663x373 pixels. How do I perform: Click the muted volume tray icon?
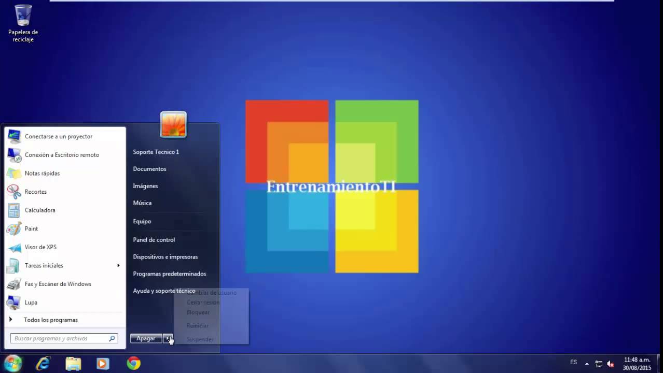coord(611,364)
